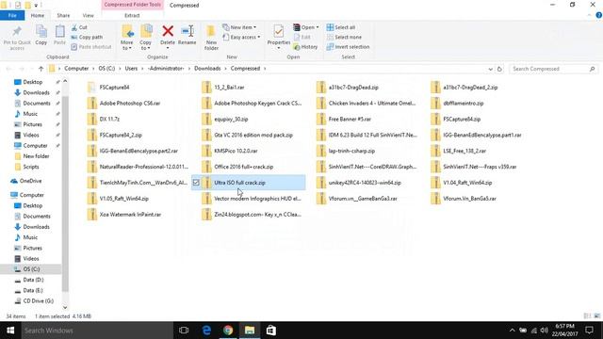The height and width of the screenshot is (339, 603).
Task: Go up one folder level arrow
Action: tap(41, 69)
